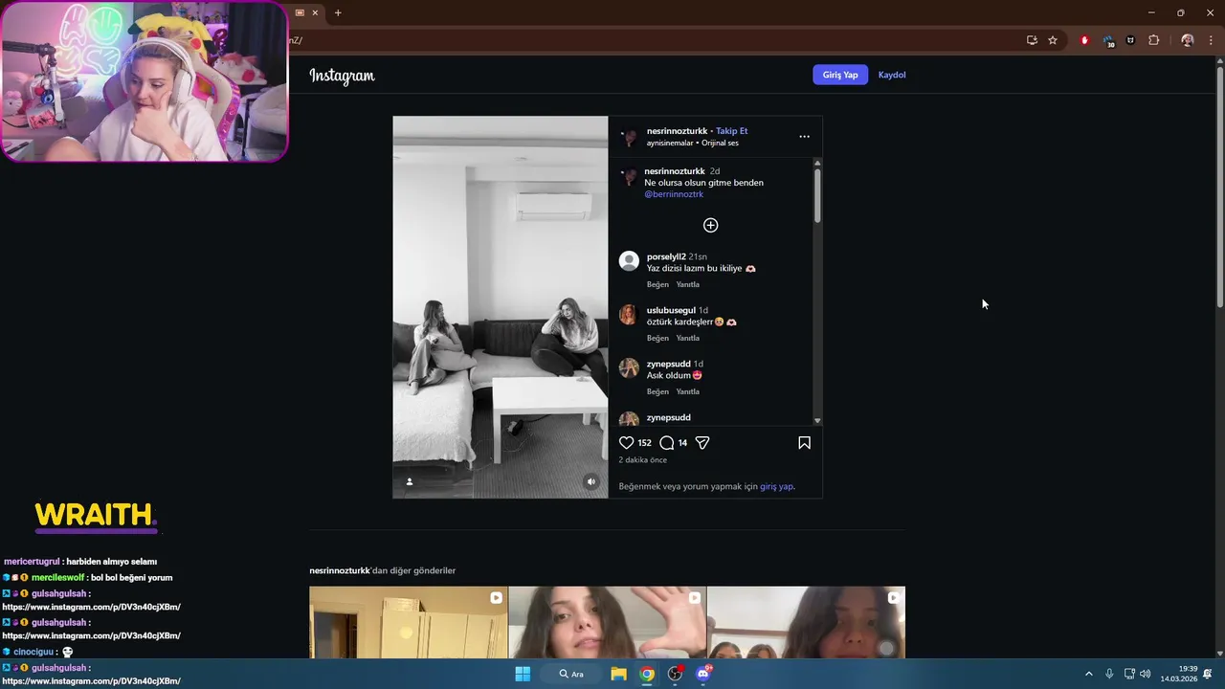This screenshot has height=689, width=1225.
Task: Open File Explorer from taskbar
Action: pos(618,674)
